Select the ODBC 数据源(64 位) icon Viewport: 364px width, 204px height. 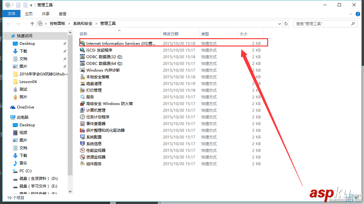(82, 63)
